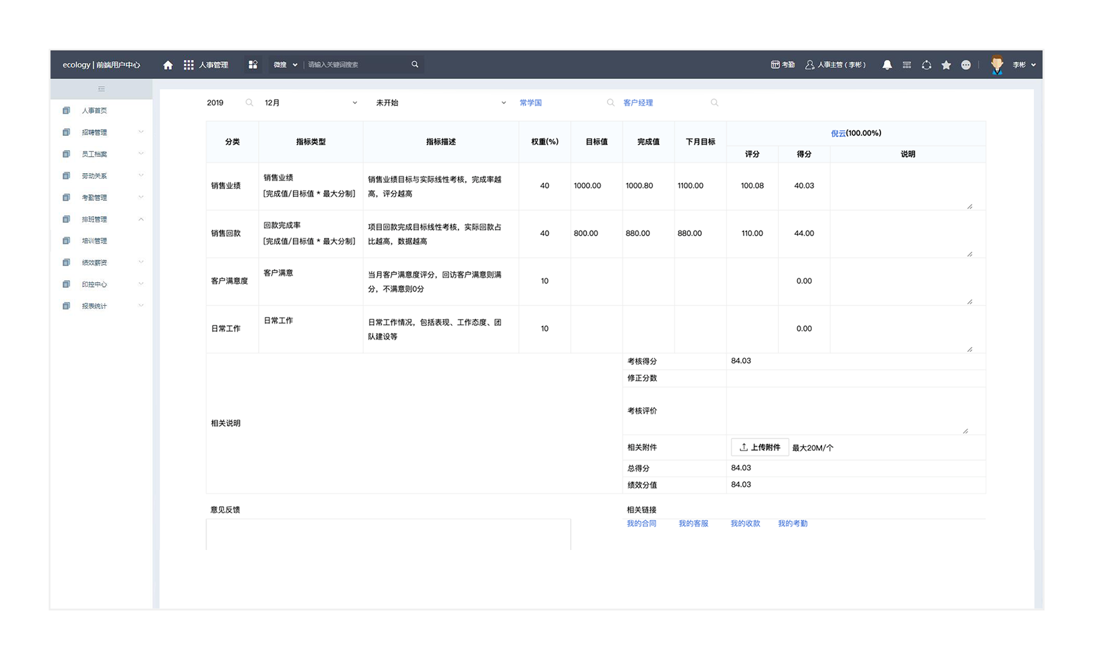This screenshot has width=1093, height=659.
Task: Open the 12月 month dropdown
Action: click(x=310, y=103)
